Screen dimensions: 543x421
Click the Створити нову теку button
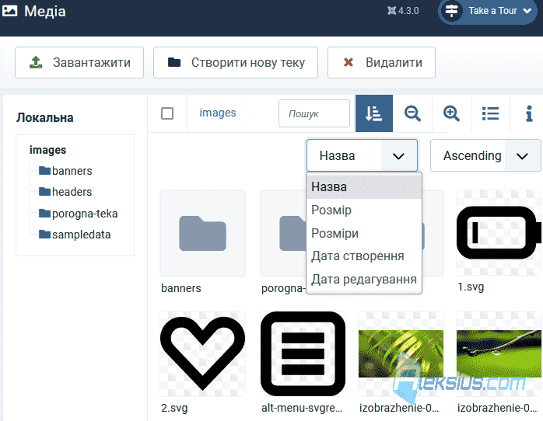point(236,63)
